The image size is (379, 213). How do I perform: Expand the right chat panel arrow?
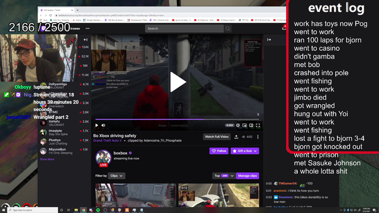[x=269, y=40]
